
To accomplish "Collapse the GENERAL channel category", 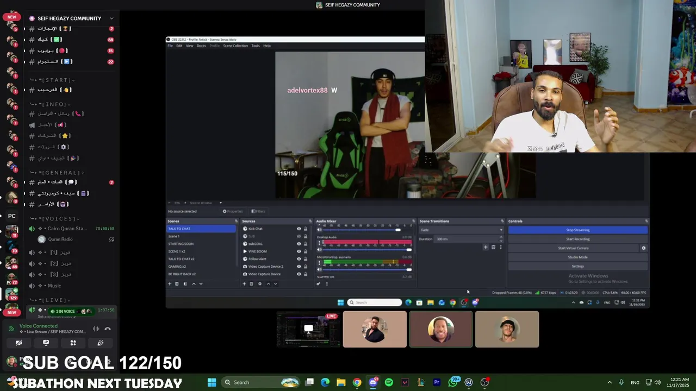I will coord(57,173).
